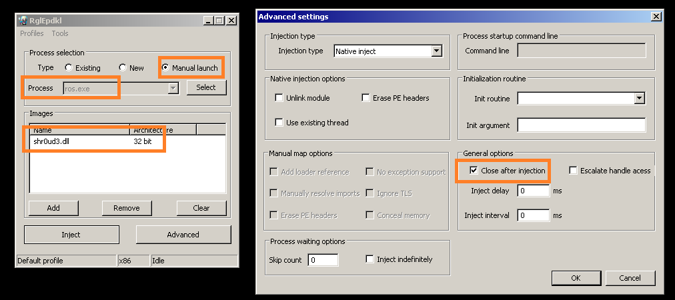
Task: Select the New process type radio button
Action: pos(123,68)
